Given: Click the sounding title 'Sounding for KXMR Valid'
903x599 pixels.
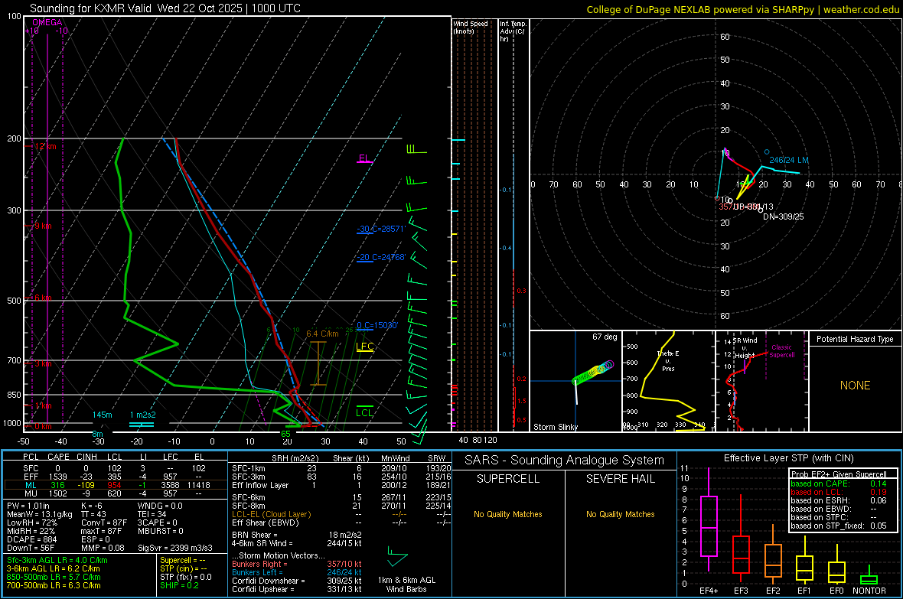Looking at the screenshot, I should (92, 8).
